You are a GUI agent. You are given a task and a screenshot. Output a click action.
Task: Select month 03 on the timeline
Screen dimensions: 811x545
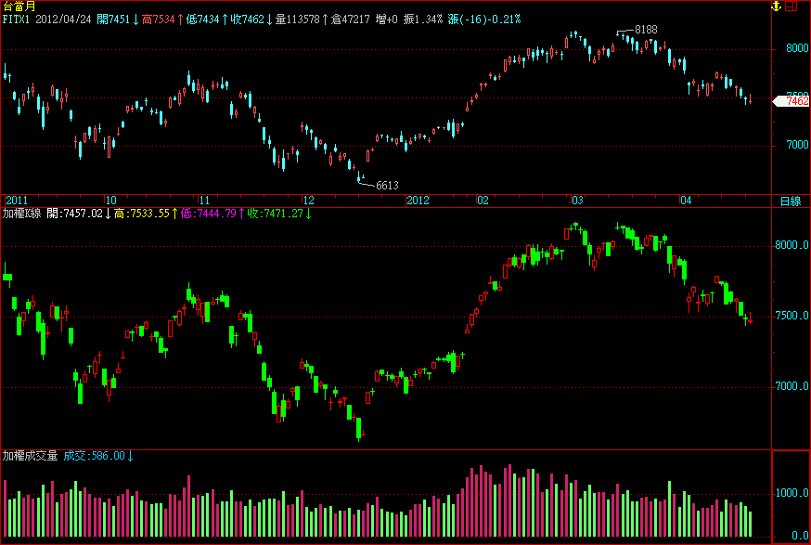(577, 201)
